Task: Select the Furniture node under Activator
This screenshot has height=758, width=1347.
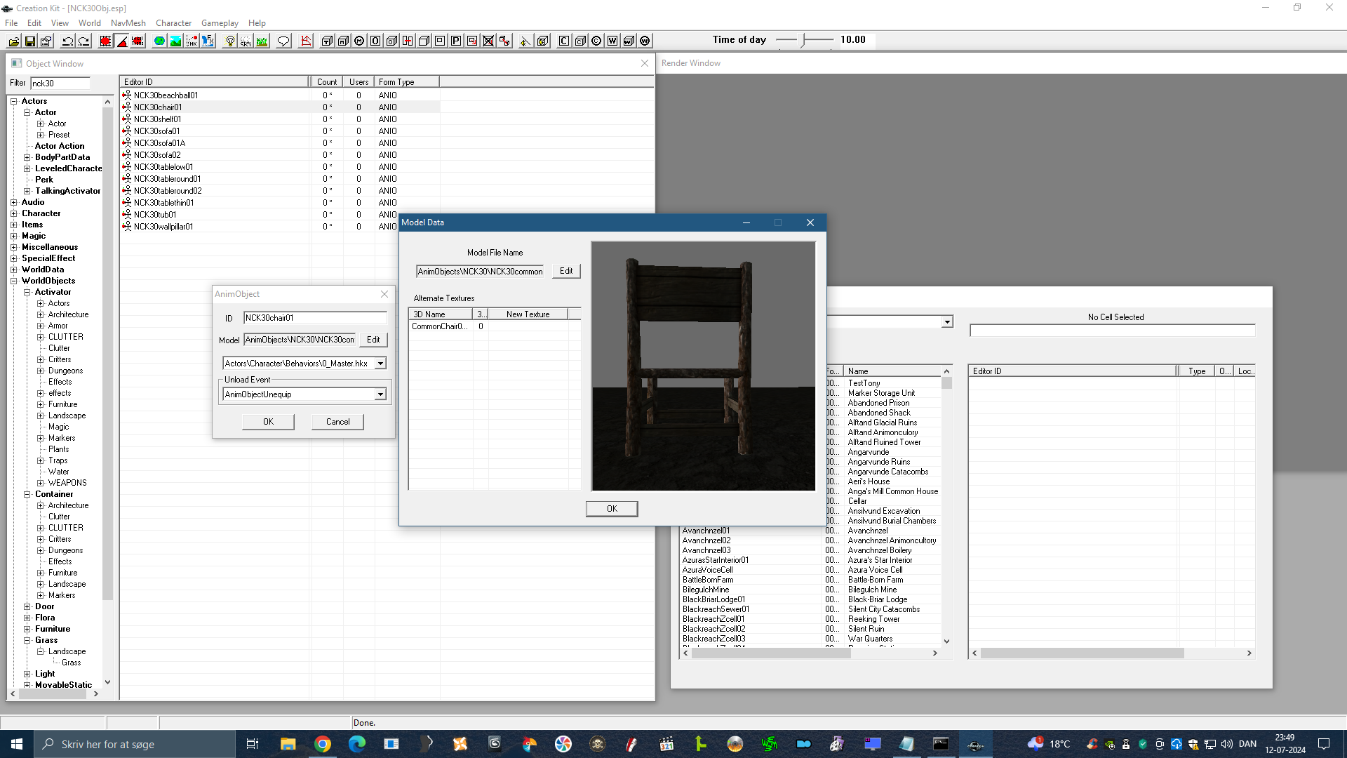Action: click(63, 404)
